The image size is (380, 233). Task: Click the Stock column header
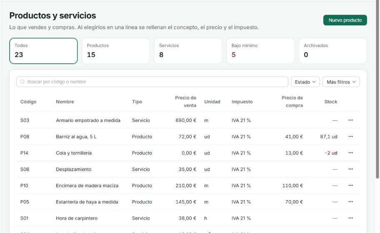point(331,102)
